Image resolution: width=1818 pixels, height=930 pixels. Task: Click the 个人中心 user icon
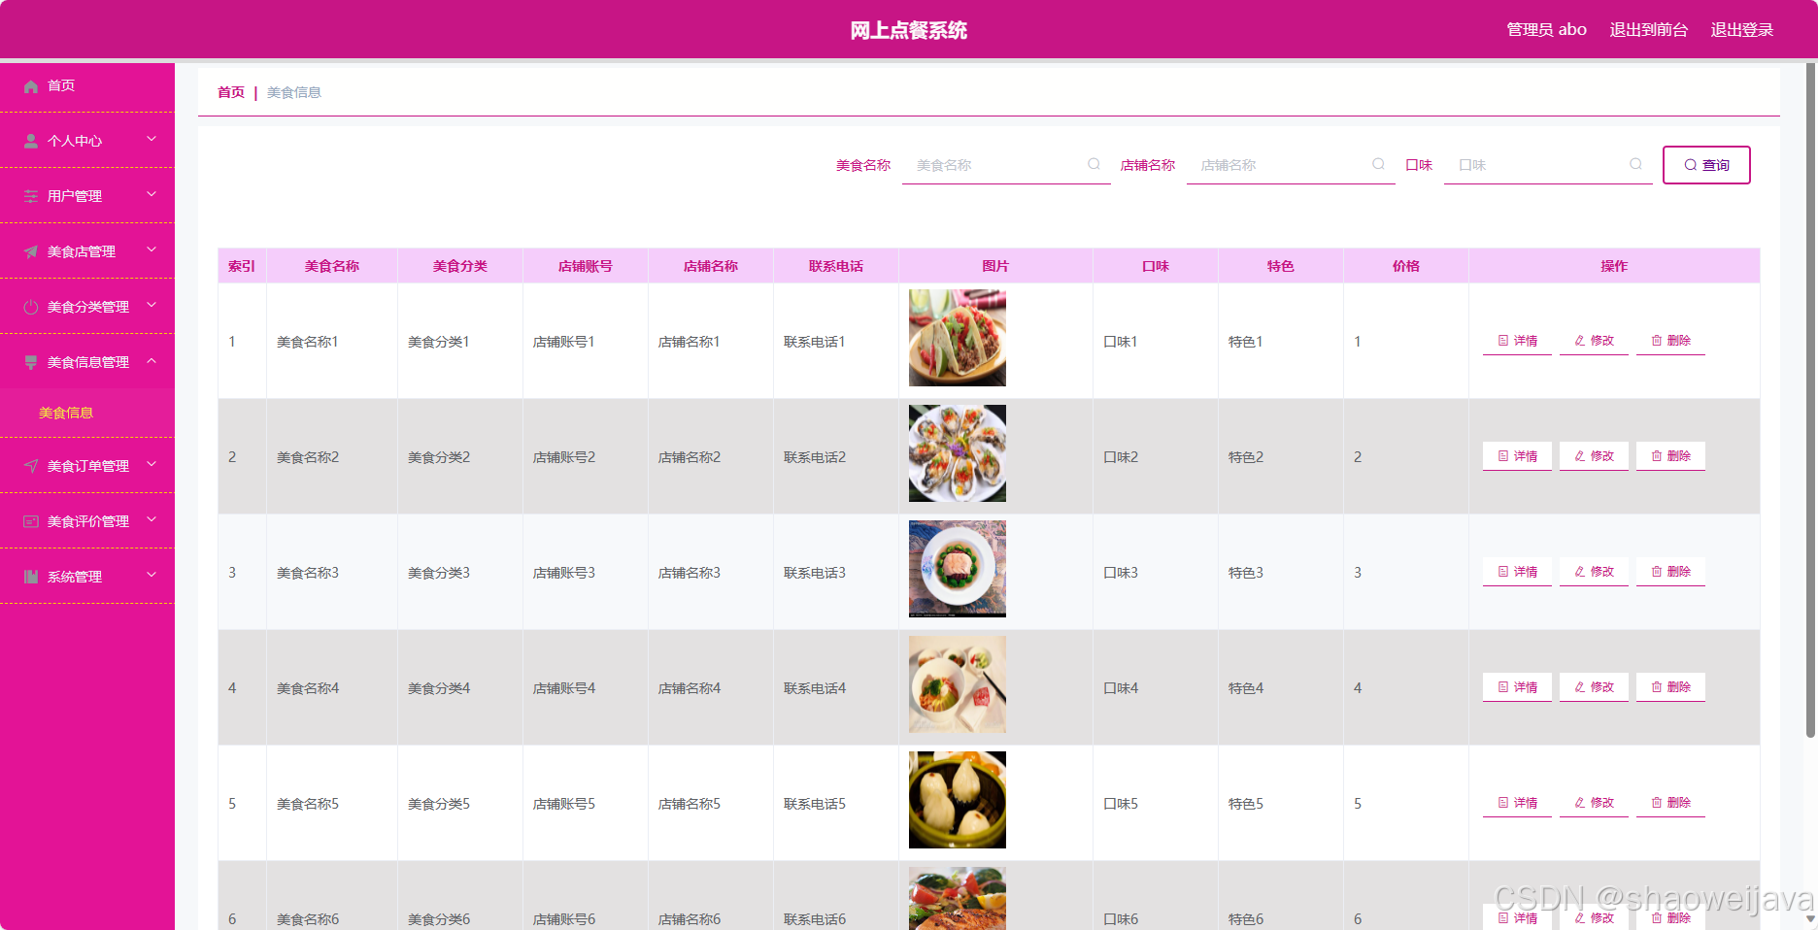pos(31,142)
